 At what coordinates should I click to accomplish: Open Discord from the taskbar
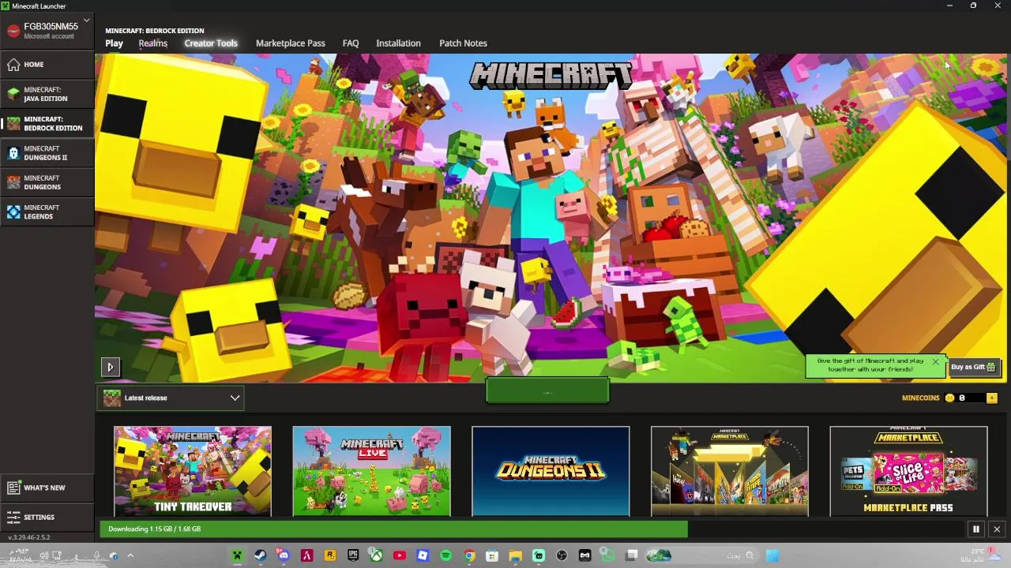pyautogui.click(x=284, y=555)
